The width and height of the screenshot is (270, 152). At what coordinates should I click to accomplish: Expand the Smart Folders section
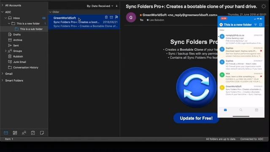pyautogui.click(x=3, y=80)
